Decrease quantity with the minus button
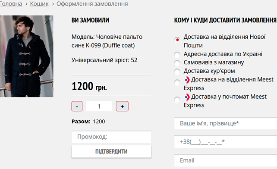Screen dimensions: 277x169 (77, 106)
